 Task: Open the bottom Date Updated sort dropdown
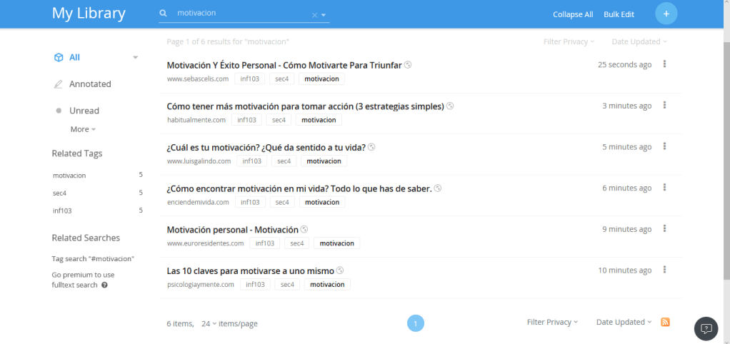pyautogui.click(x=624, y=323)
